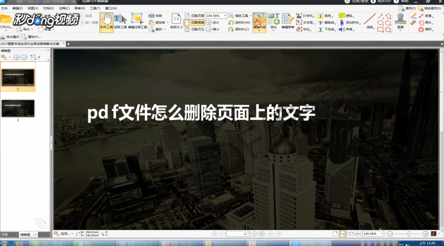Expand the 添加 add content dropdown
444x246 pixels.
pos(273,30)
